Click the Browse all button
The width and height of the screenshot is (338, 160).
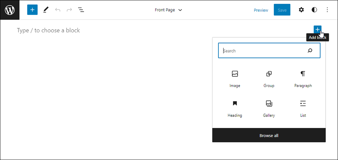coord(269,135)
